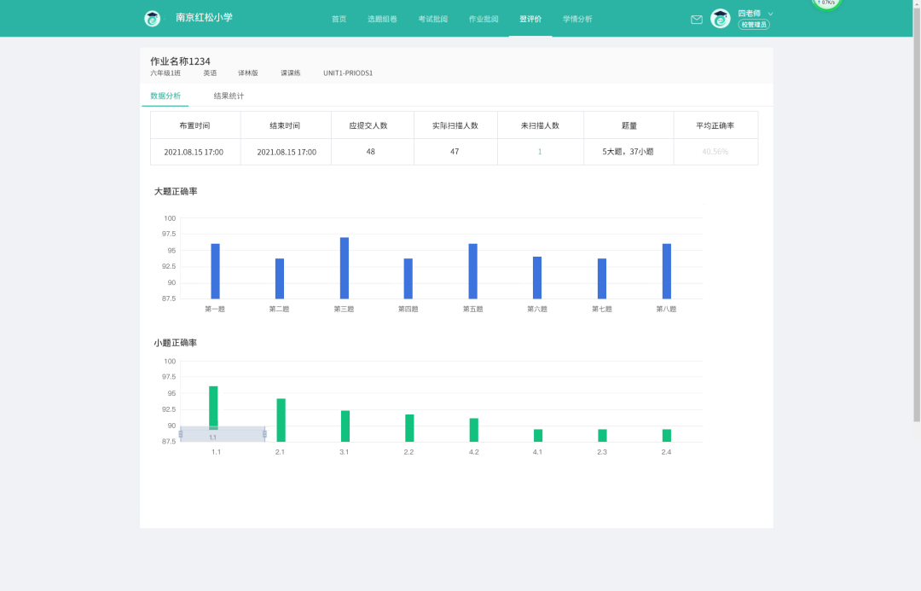Click the 4.2 axis label in lower chart
Image resolution: width=921 pixels, height=591 pixels.
click(474, 452)
